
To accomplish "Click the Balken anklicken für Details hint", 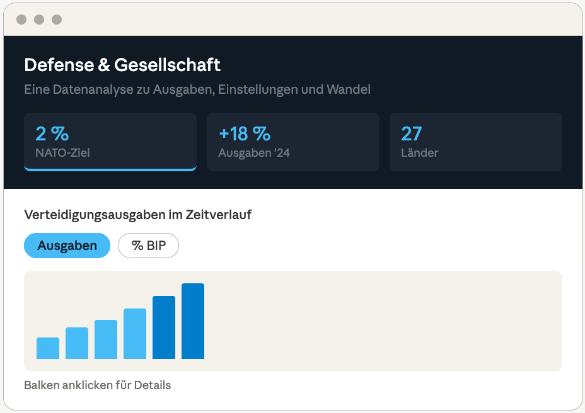I will click(97, 385).
